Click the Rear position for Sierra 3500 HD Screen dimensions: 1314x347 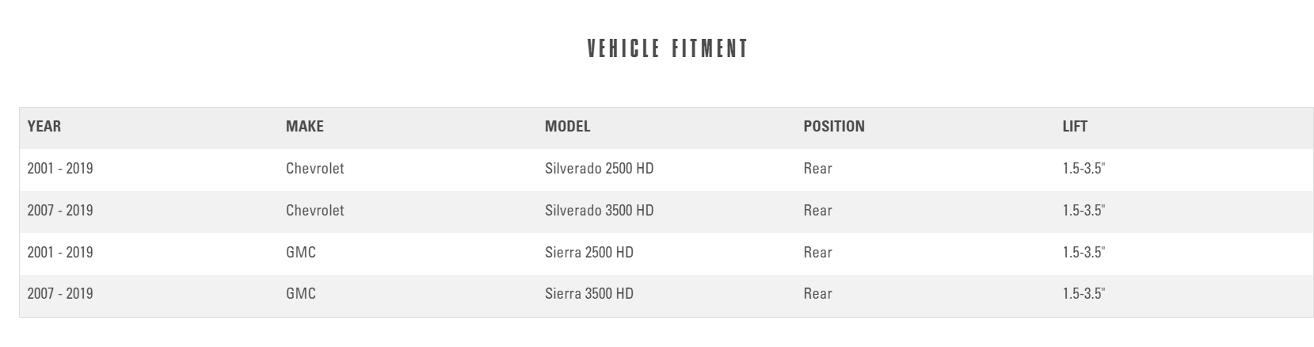818,294
